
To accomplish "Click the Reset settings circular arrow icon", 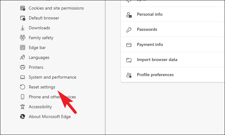I will pyautogui.click(x=23, y=87).
